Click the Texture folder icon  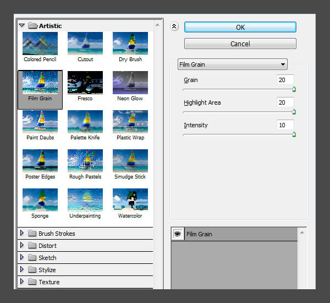pyautogui.click(x=32, y=282)
